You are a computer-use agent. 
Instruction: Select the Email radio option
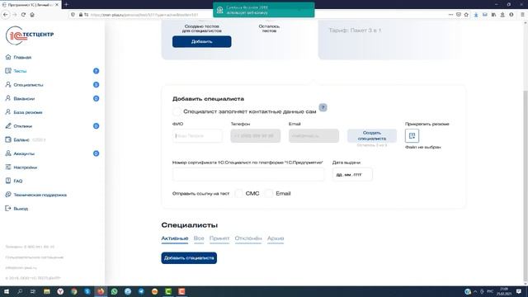(x=268, y=193)
